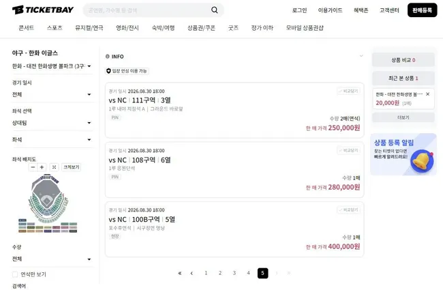Viewport: 443px width, 290px height.
Task: Click the 로그인 link
Action: tap(299, 10)
